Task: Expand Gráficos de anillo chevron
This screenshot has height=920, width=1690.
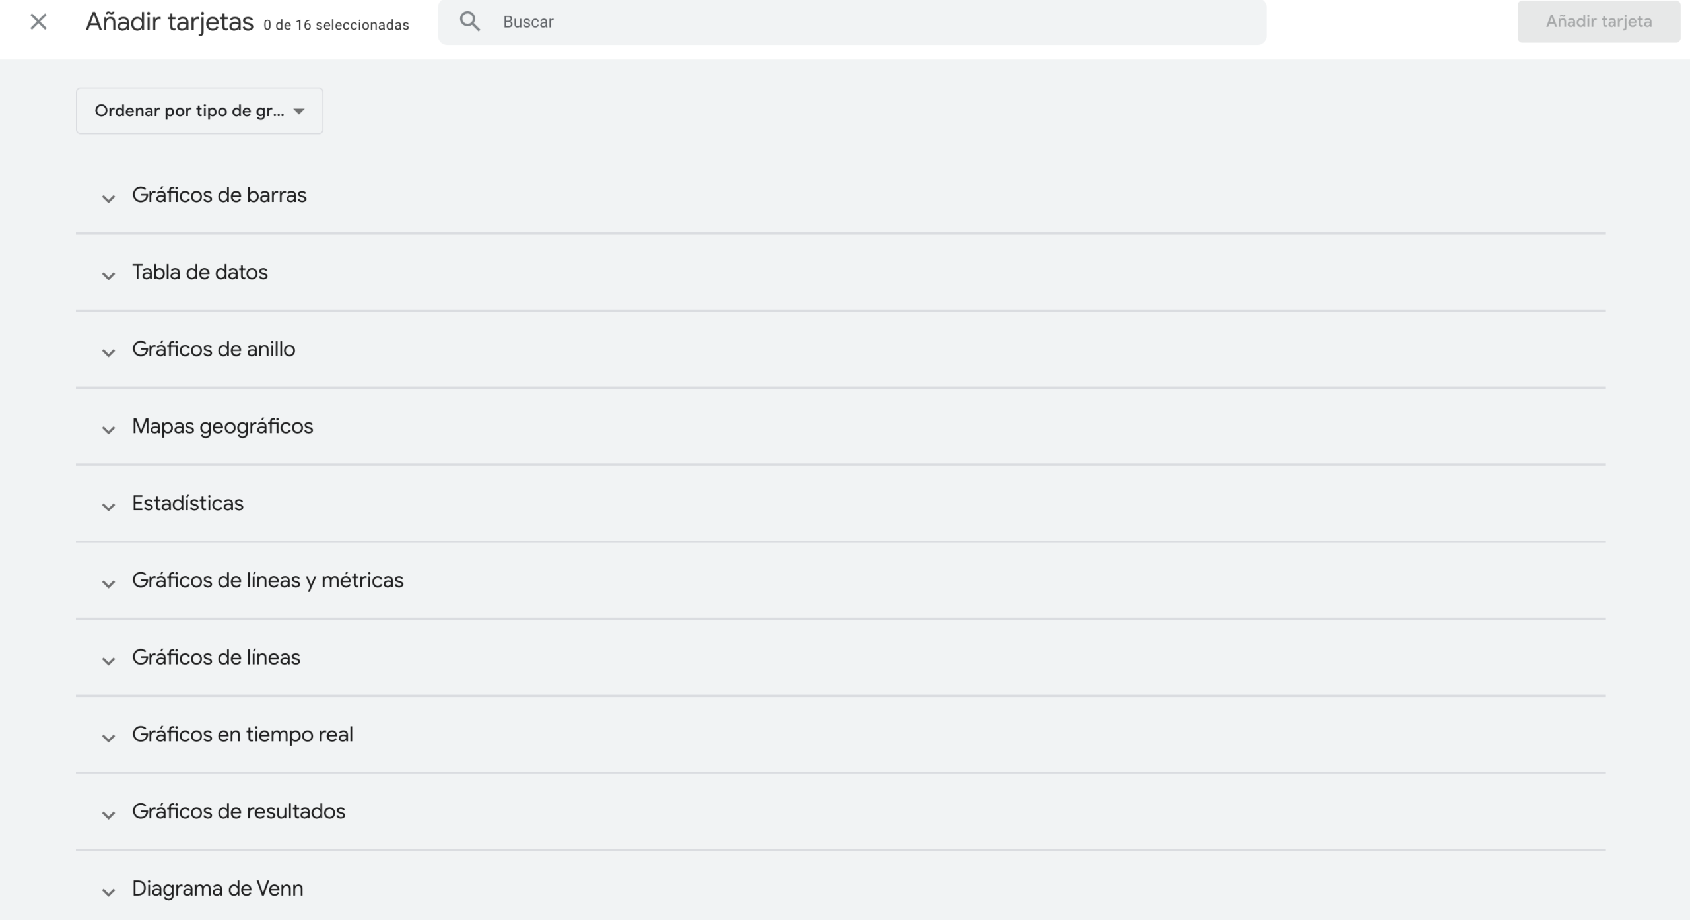Action: tap(108, 352)
